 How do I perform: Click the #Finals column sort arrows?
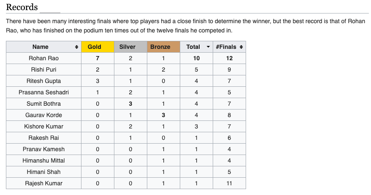(241, 47)
